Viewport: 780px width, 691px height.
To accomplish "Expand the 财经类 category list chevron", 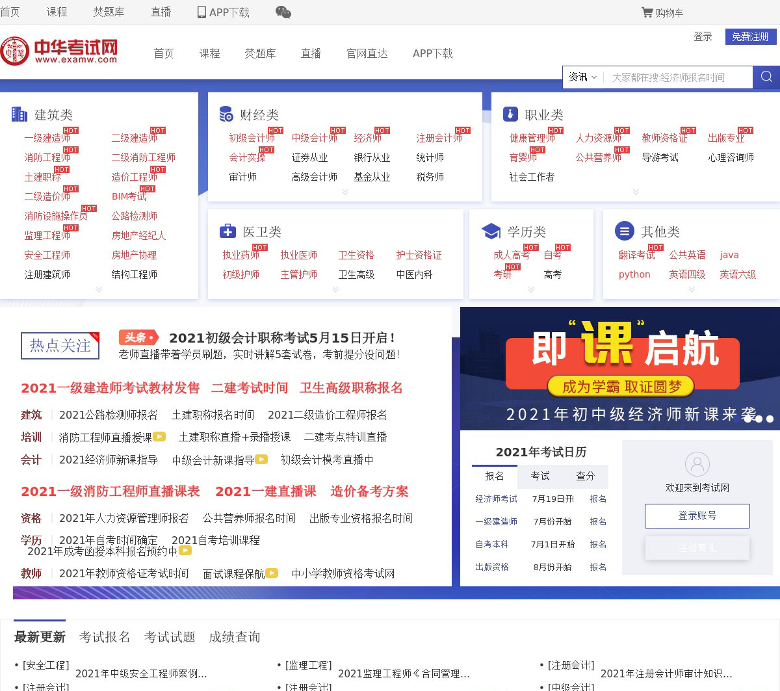I will point(345,192).
